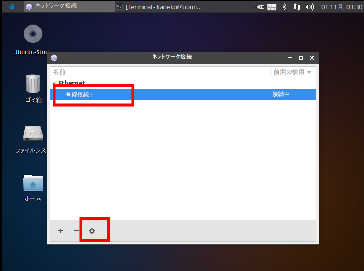Maximize the ネットワーク接続 window

tap(301, 58)
